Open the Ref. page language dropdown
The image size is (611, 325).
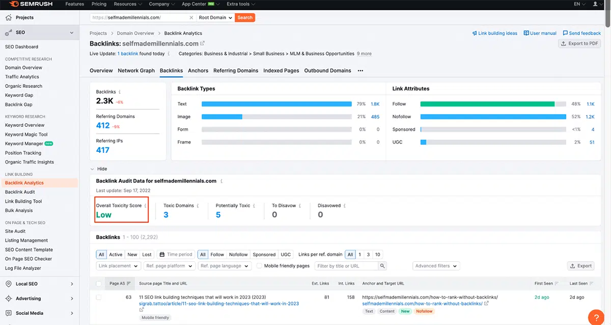[225, 266]
